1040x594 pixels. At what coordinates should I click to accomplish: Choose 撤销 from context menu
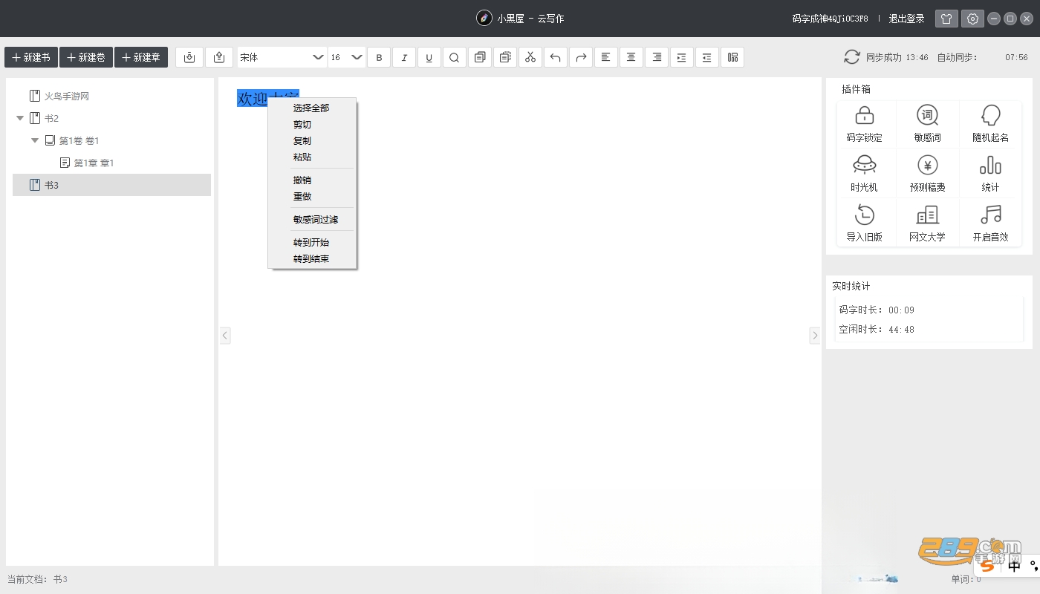click(x=311, y=180)
